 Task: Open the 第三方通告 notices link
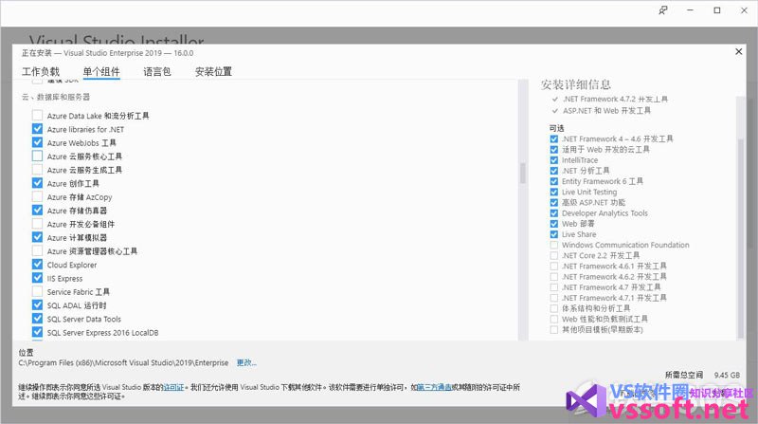tap(435, 387)
